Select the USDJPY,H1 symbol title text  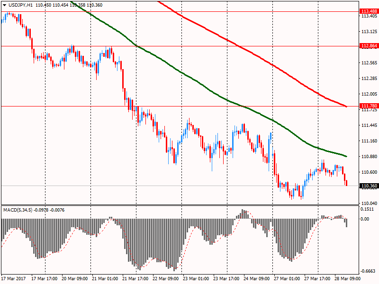pyautogui.click(x=20, y=5)
